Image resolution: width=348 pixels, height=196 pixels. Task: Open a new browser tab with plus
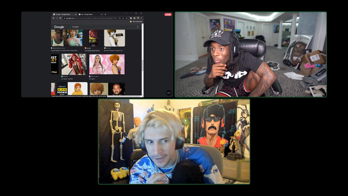105,15
